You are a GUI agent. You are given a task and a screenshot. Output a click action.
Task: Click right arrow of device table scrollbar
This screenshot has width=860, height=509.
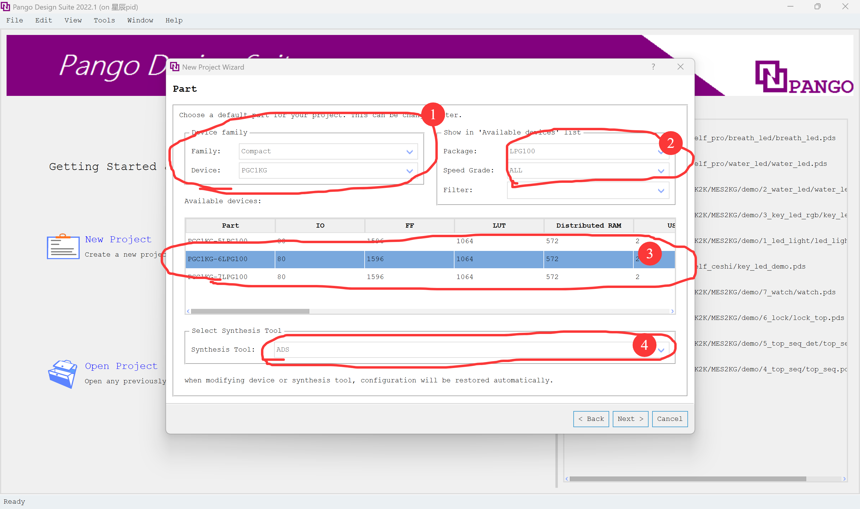pyautogui.click(x=672, y=311)
